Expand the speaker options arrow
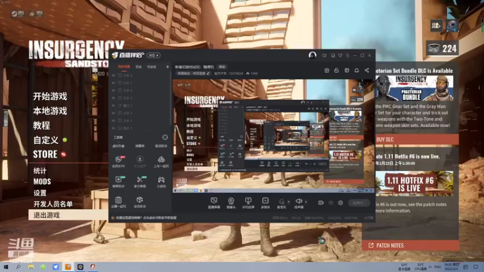This screenshot has height=272, width=484. pyautogui.click(x=306, y=202)
